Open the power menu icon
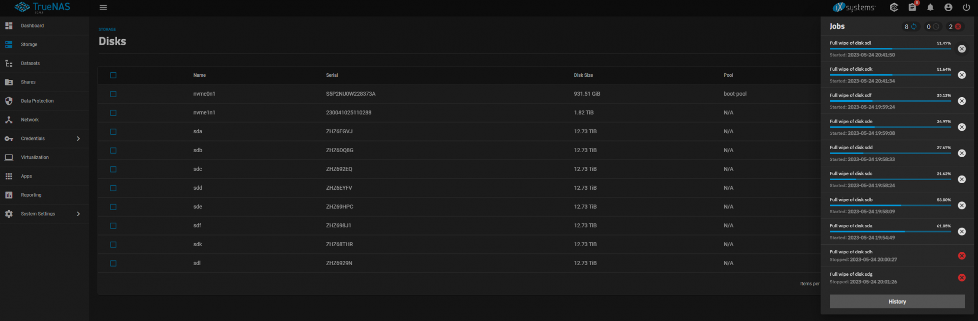Screen dimensions: 978x321 (x=966, y=7)
